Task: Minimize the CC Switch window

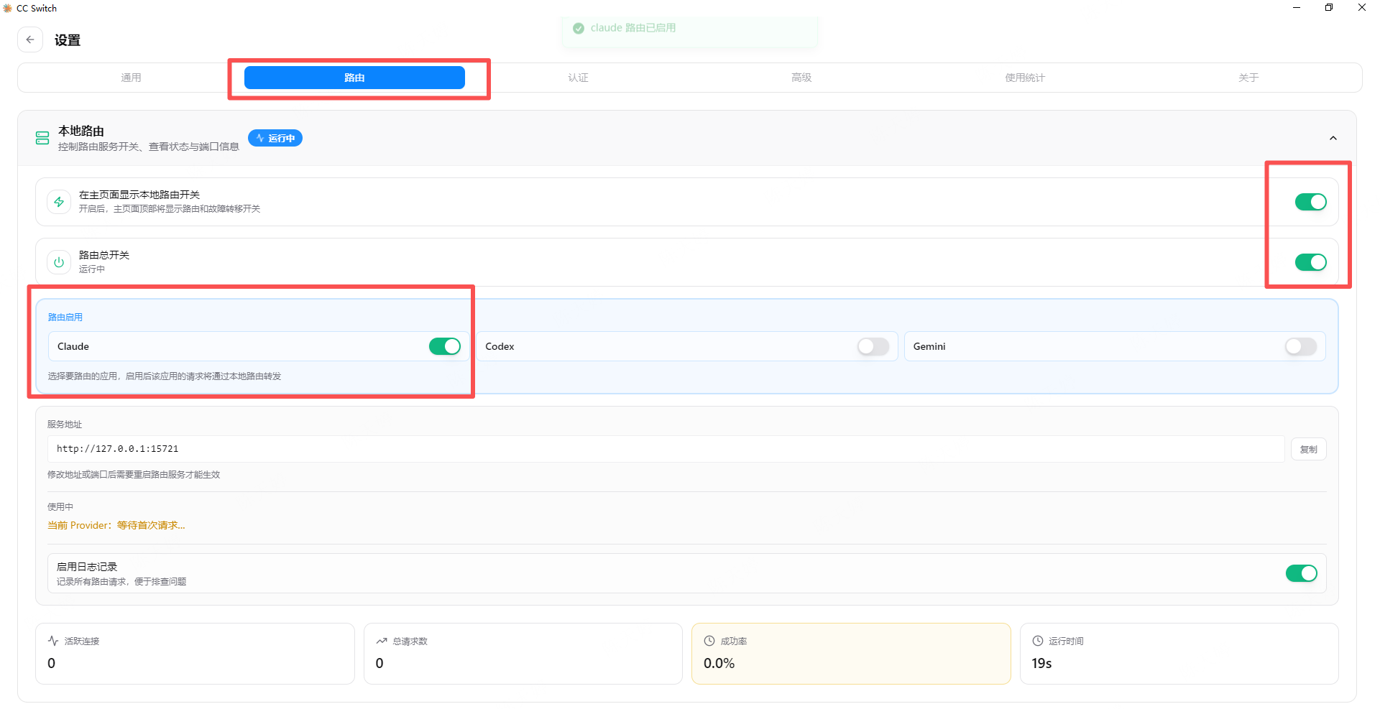Action: (1297, 8)
